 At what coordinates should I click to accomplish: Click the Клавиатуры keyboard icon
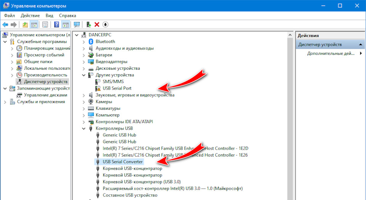tap(91, 109)
